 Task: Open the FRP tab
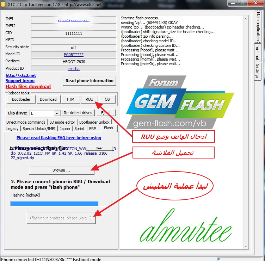93,129
